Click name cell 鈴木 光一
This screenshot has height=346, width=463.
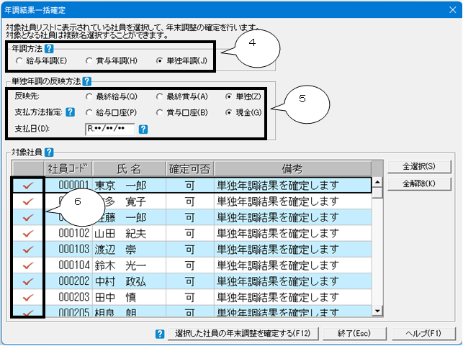click(x=129, y=265)
